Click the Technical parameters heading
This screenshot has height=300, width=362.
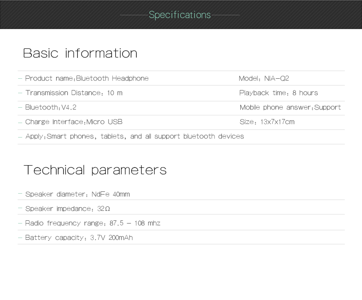pyautogui.click(x=95, y=170)
